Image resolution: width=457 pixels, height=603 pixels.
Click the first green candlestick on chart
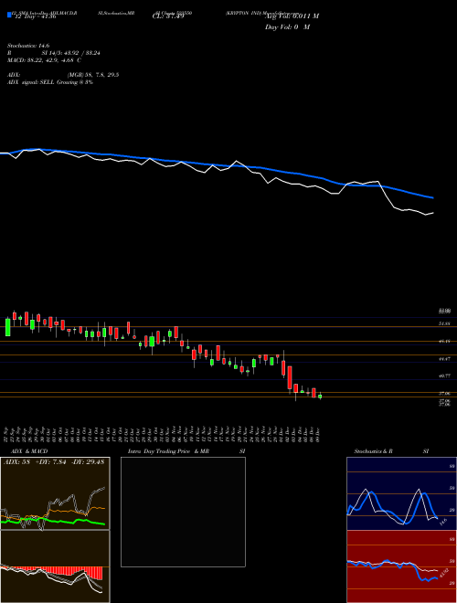7,327
